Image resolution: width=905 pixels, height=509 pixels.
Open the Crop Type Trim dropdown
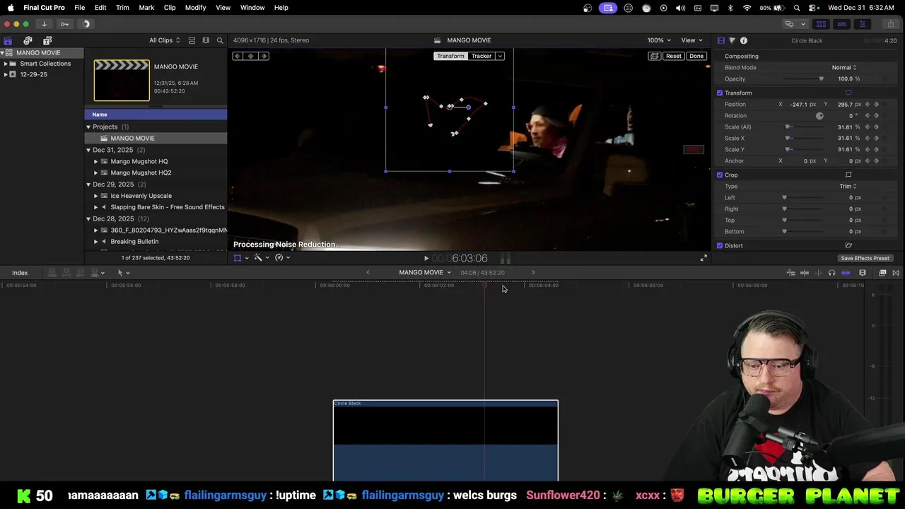(x=848, y=186)
